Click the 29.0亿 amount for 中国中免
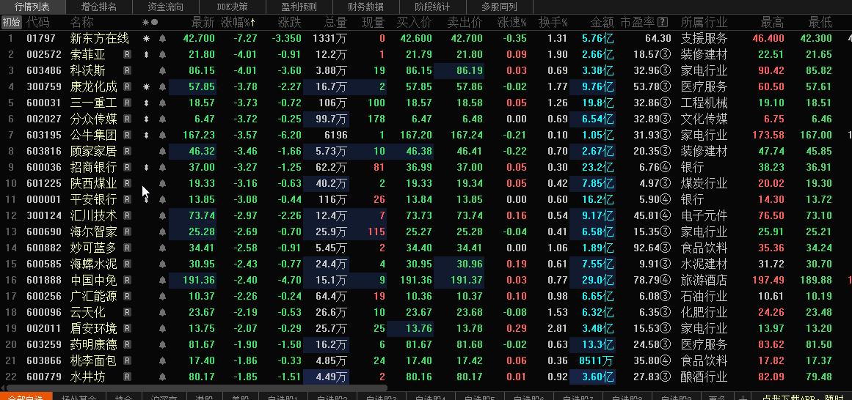 (x=597, y=280)
